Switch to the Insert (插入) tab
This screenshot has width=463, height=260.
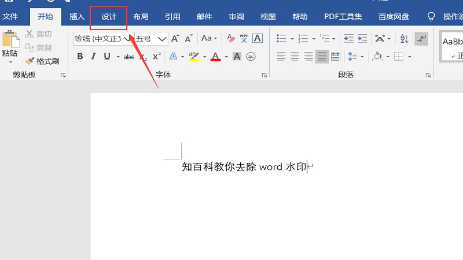point(77,17)
